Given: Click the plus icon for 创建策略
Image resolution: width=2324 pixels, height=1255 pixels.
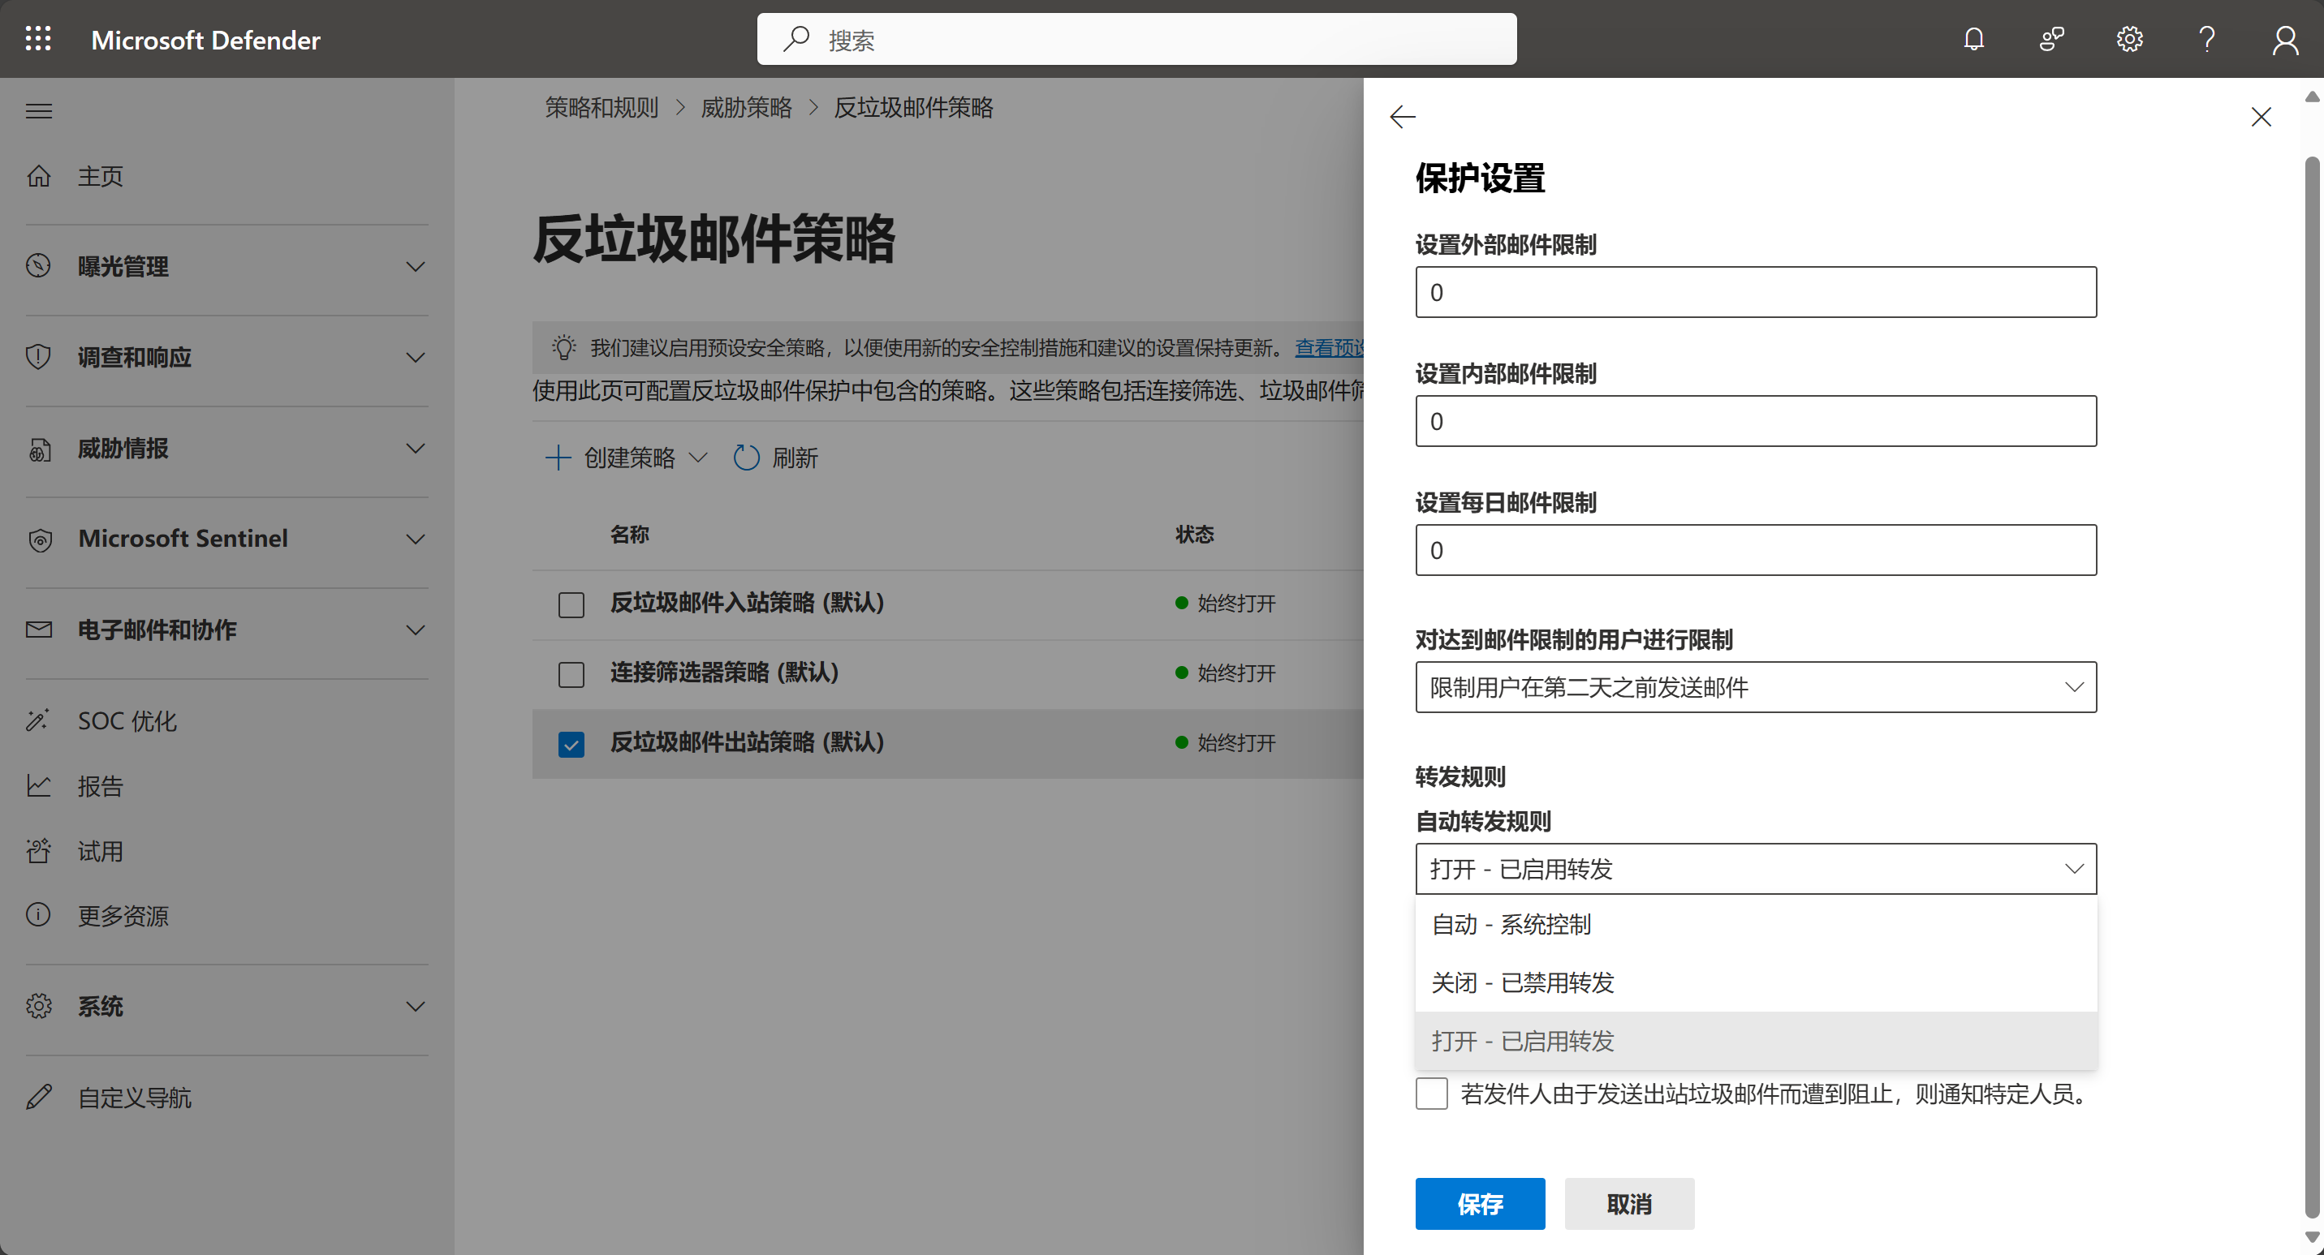Looking at the screenshot, I should [x=558, y=458].
